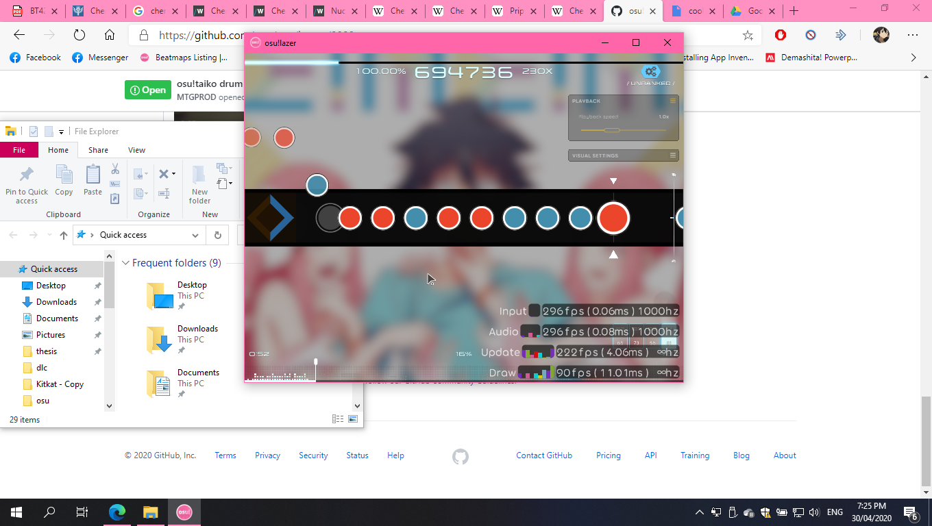
Task: Select Documents in the navigation pane
Action: pos(57,318)
